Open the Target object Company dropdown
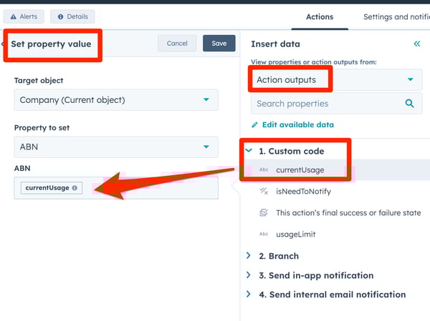The width and height of the screenshot is (430, 321). click(x=116, y=100)
